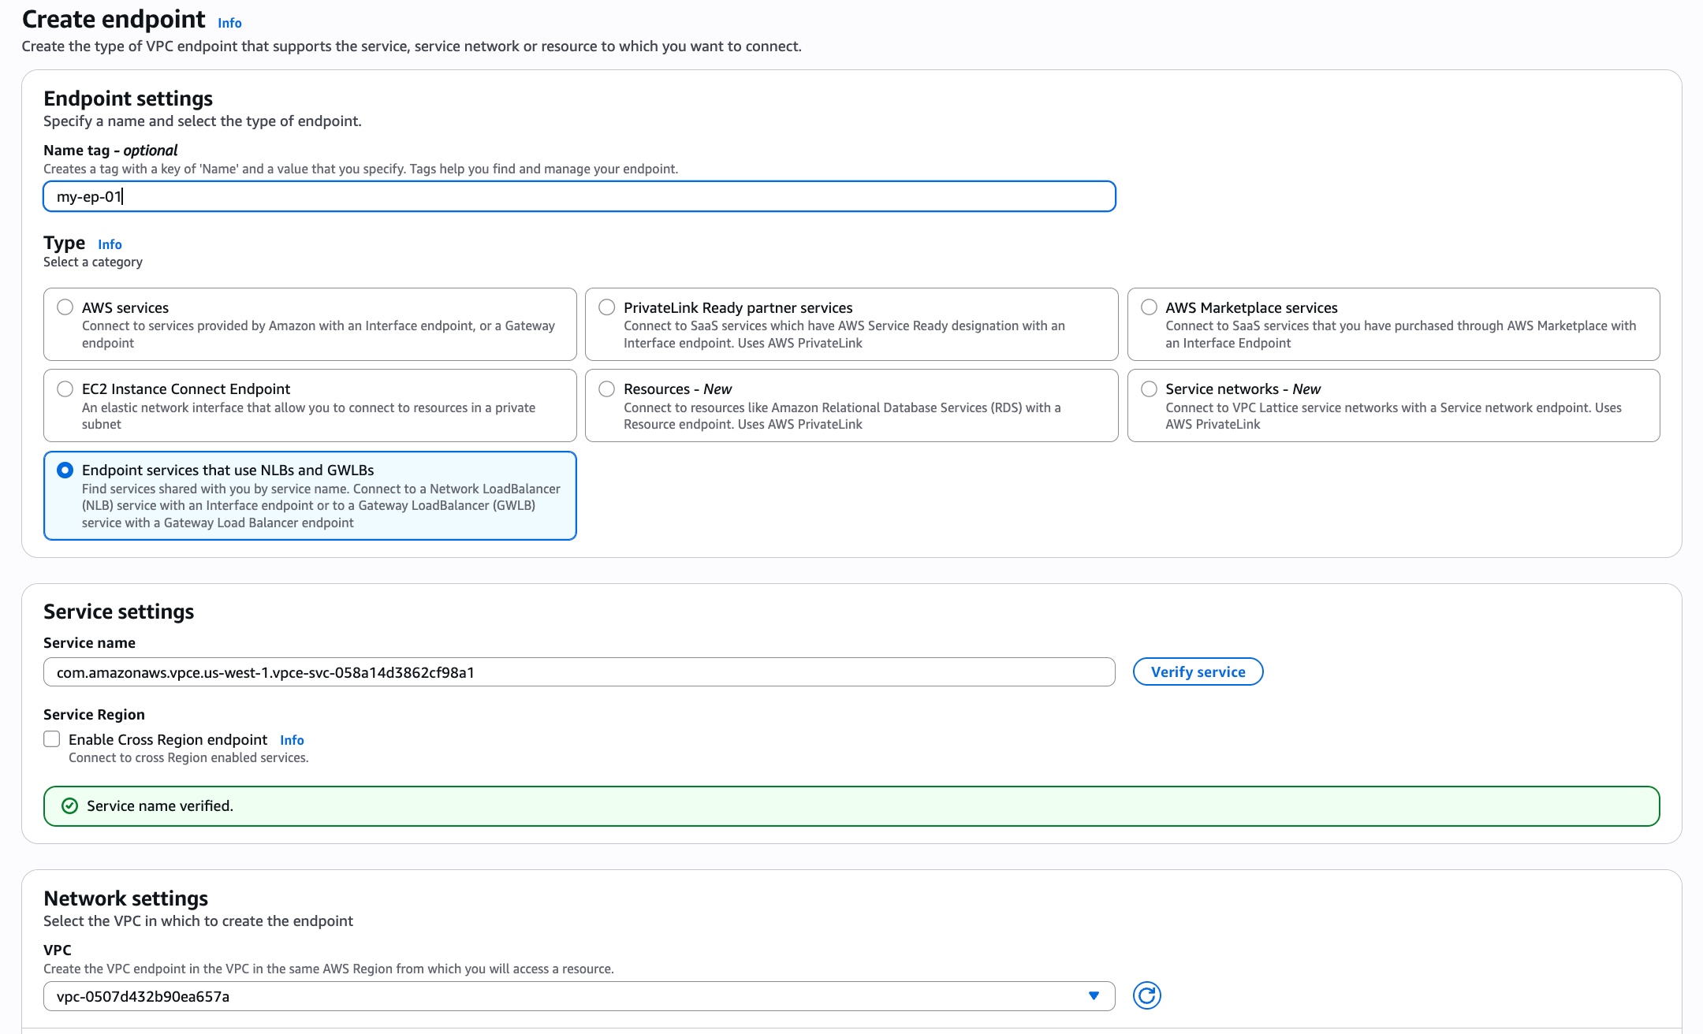This screenshot has height=1034, width=1703.
Task: Open the Info link beside Create endpoint
Action: coord(229,23)
